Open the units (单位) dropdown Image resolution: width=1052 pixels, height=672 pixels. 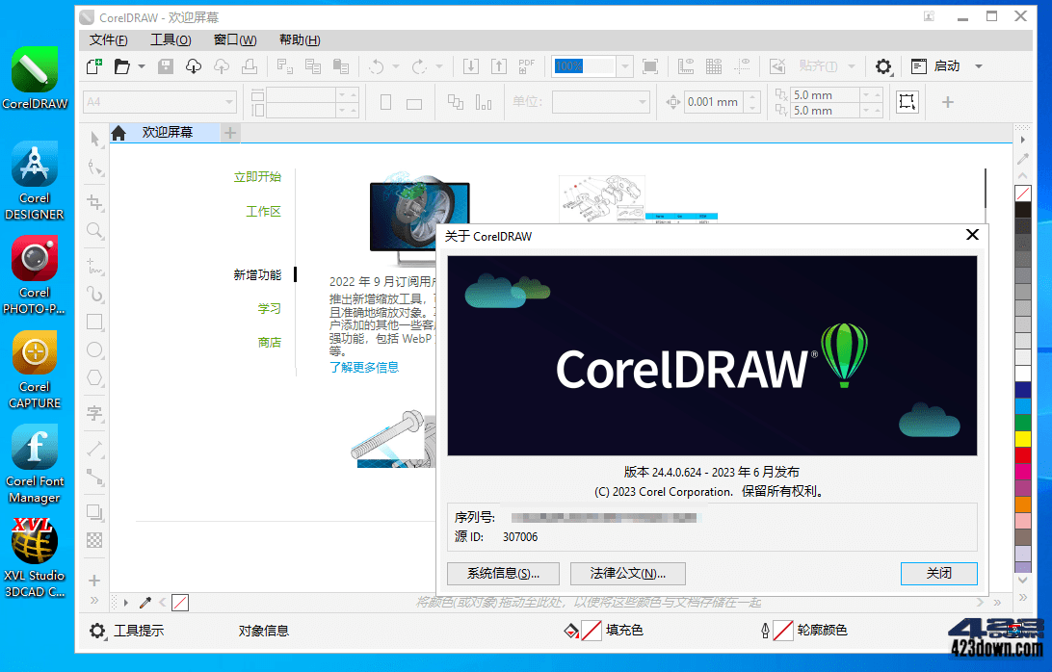(x=601, y=102)
